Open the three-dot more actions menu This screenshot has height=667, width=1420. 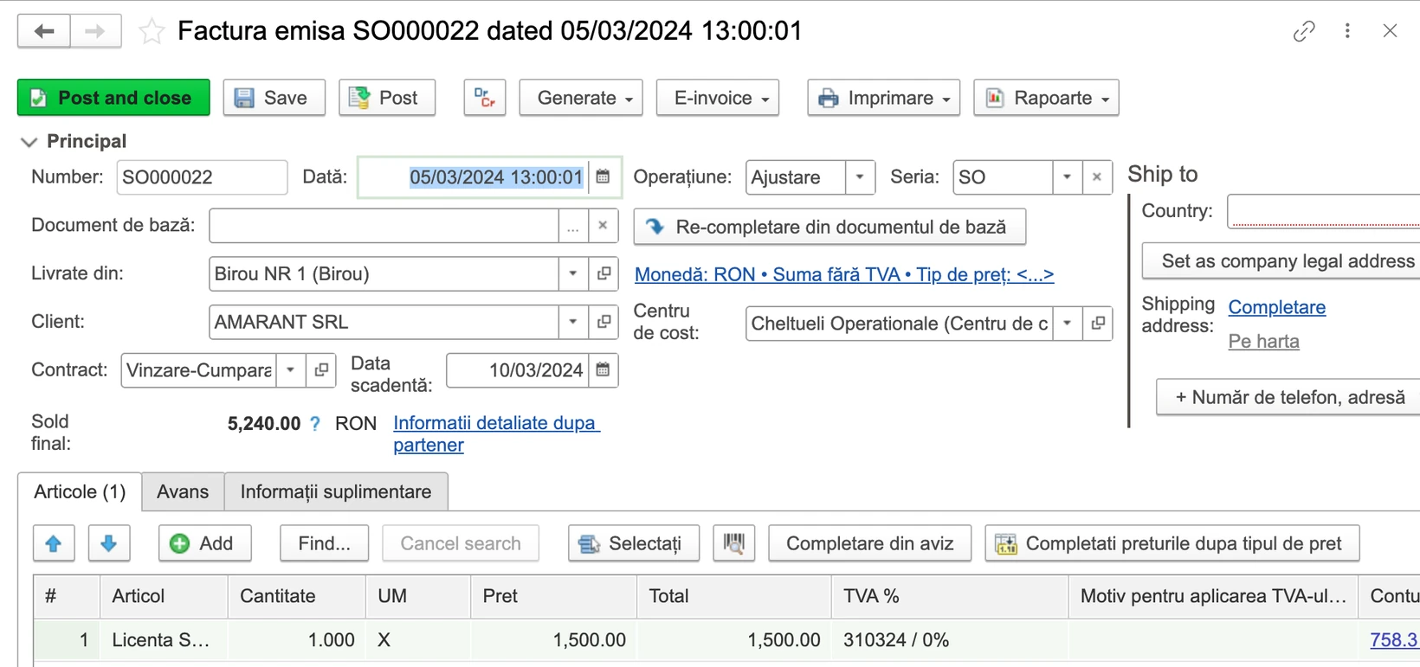pos(1347,31)
